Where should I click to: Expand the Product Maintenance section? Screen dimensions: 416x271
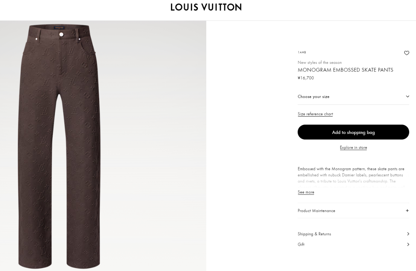pos(353,211)
